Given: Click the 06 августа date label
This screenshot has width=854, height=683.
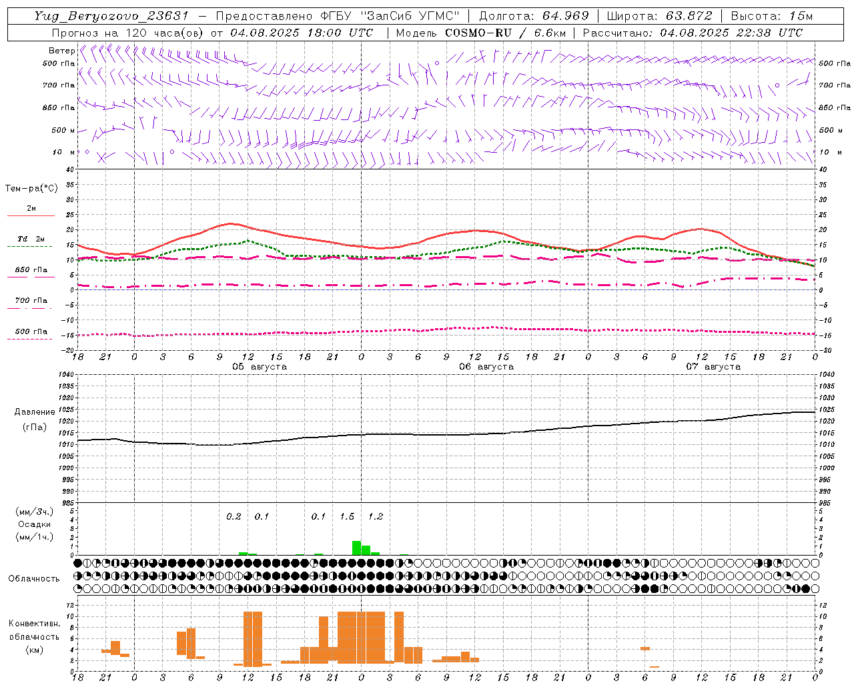Looking at the screenshot, I should pyautogui.click(x=486, y=367).
